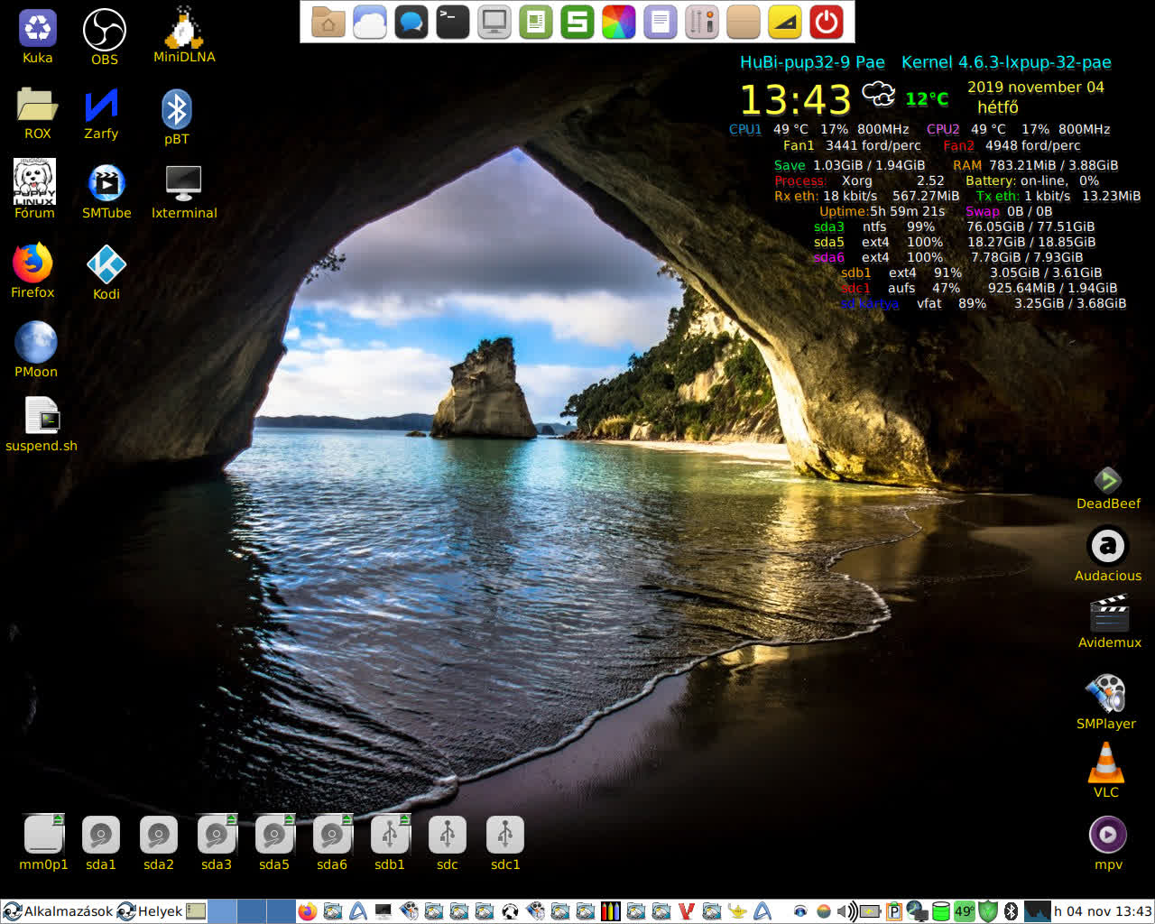This screenshot has width=1155, height=924.
Task: Open the pBT Bluetooth icon
Action: pos(177,109)
